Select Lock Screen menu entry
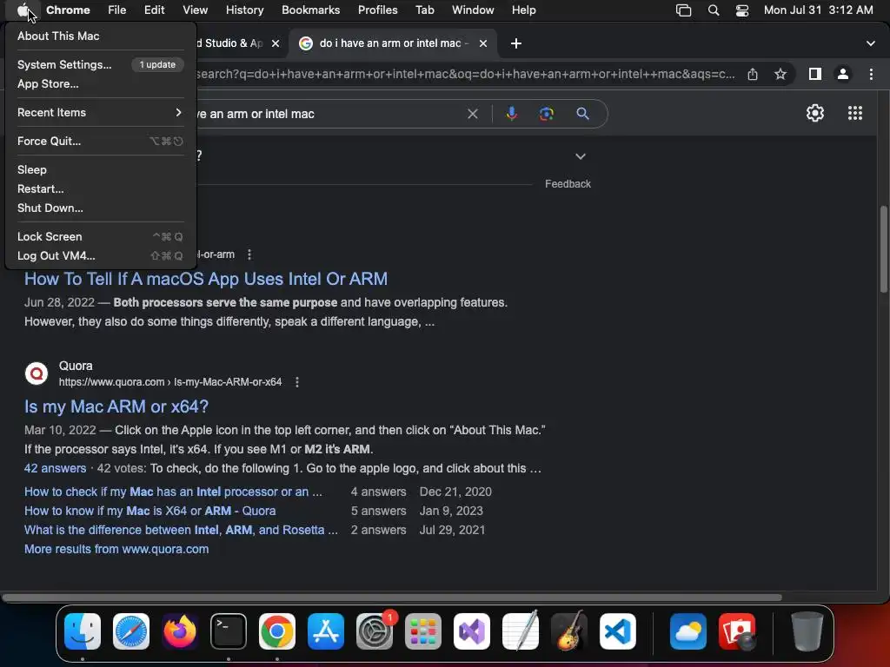Screen dimensions: 890x667 click(101, 236)
